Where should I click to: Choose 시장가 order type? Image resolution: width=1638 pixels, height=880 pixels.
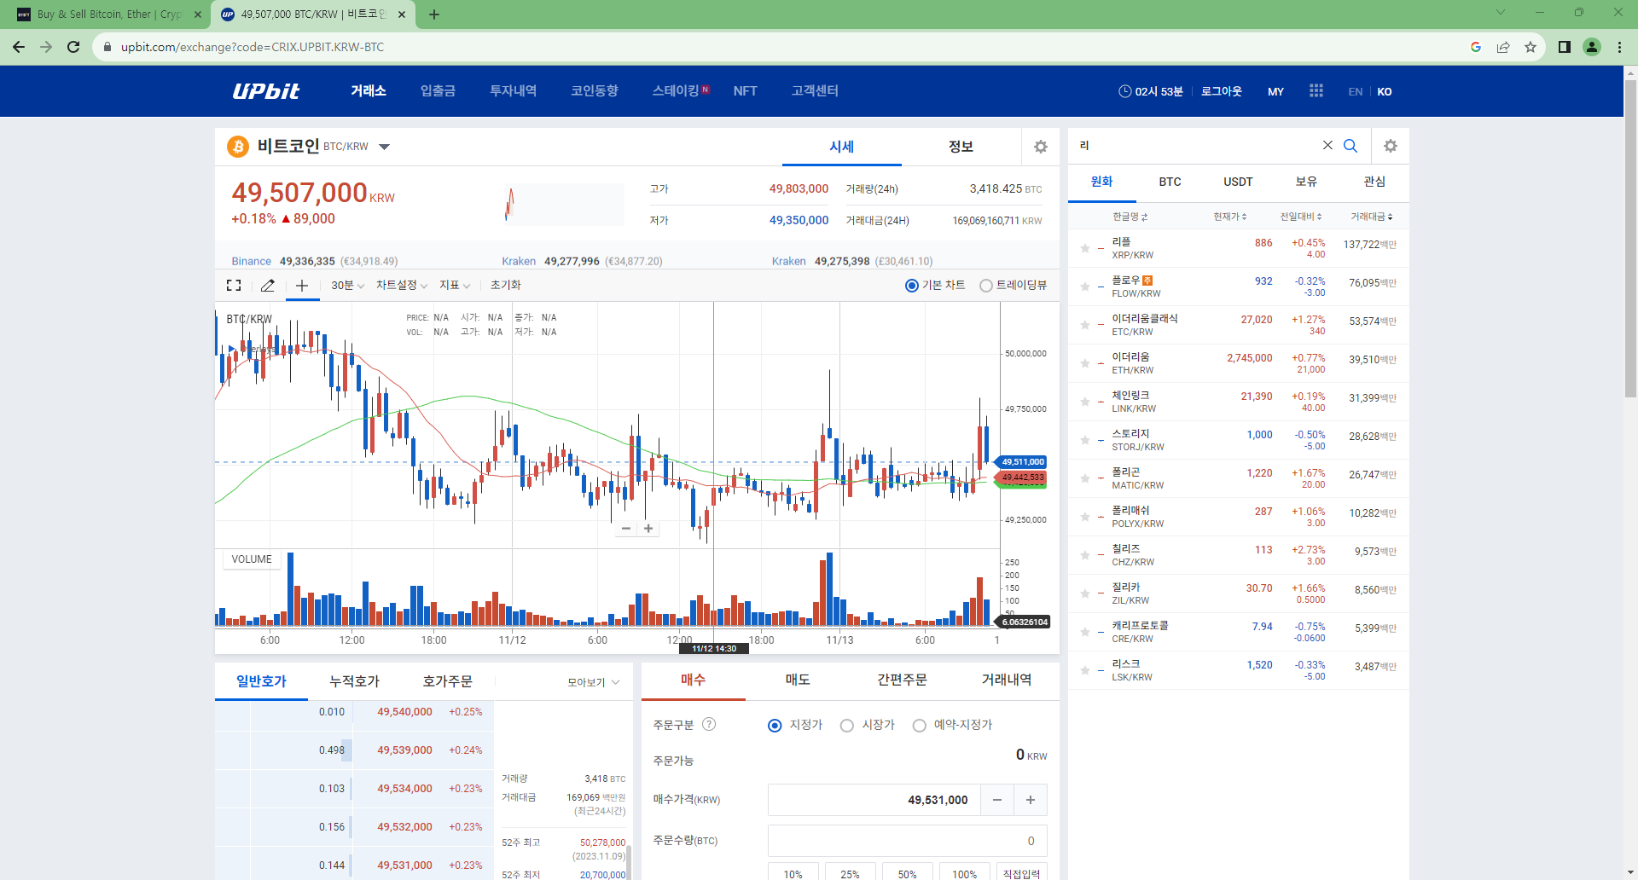pyautogui.click(x=846, y=726)
